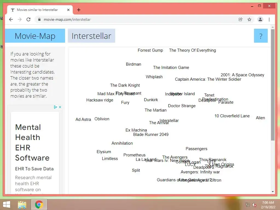Click the vertical scrollbar thumb
Viewport: 280px width, 210px height.
pyautogui.click(x=273, y=85)
